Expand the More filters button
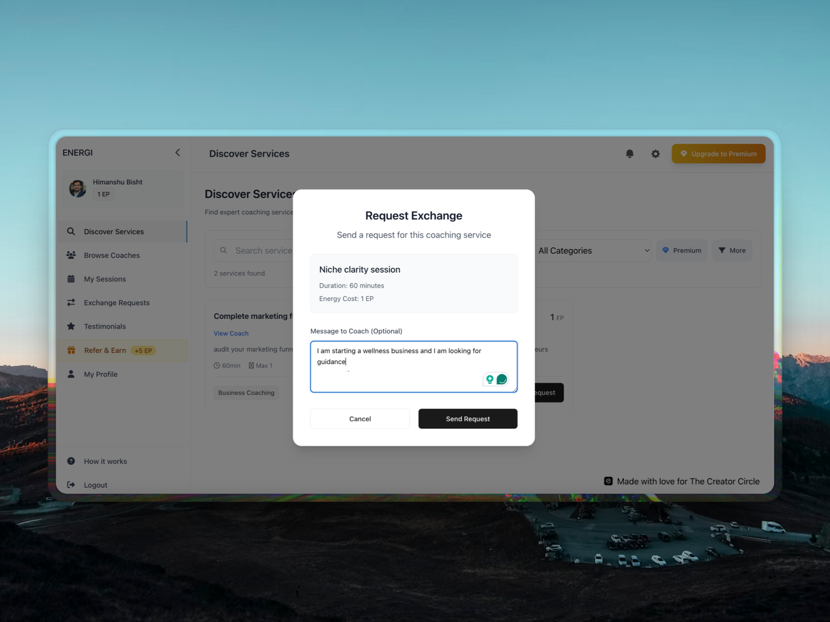Screen dimensions: 830x622 [732, 251]
